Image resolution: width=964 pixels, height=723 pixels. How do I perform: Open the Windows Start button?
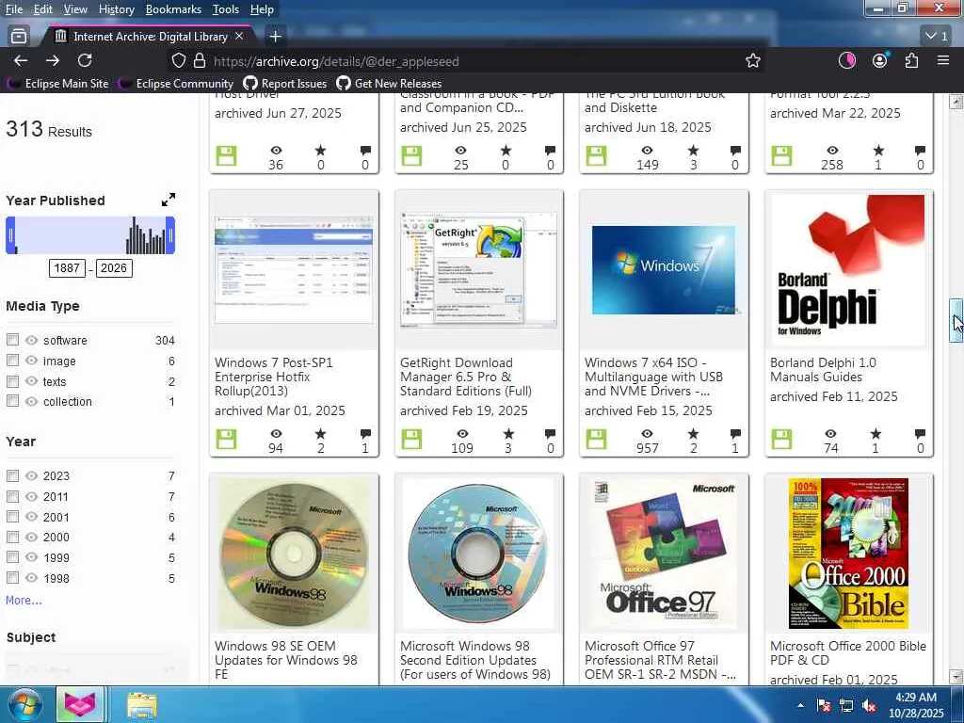(24, 704)
